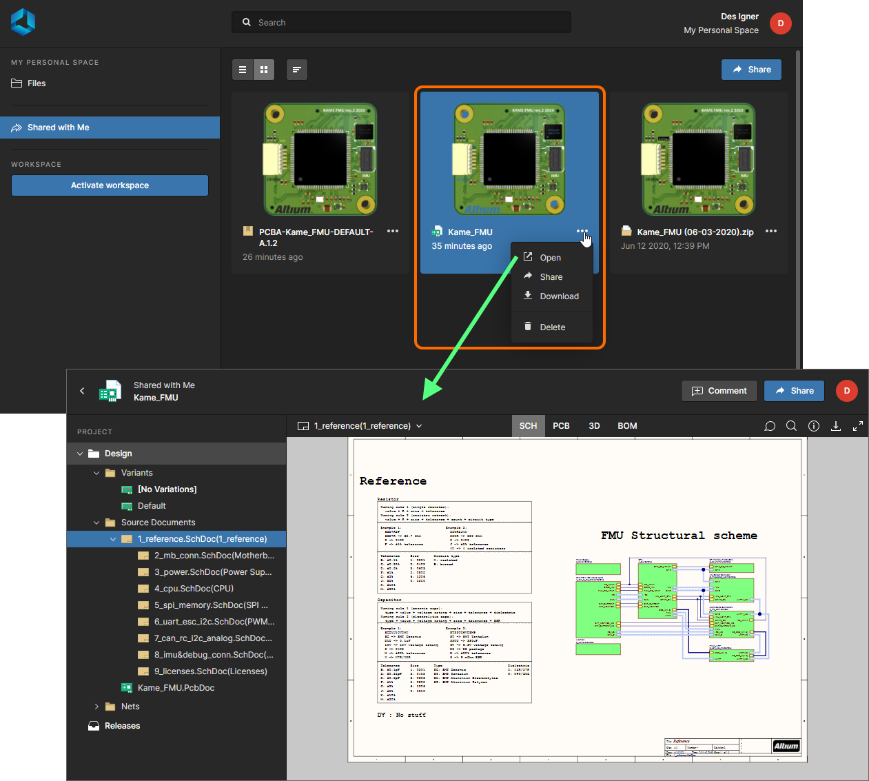Open the info panel icon
Screen dimensions: 869x781
[x=814, y=426]
